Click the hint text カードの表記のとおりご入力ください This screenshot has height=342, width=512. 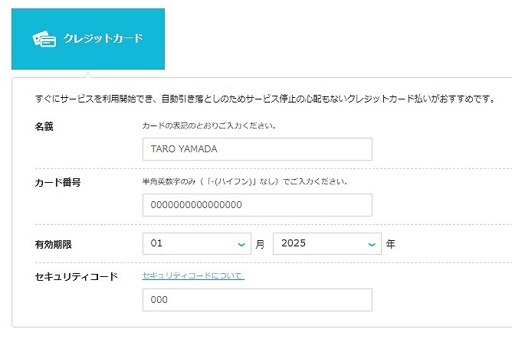[x=210, y=125]
